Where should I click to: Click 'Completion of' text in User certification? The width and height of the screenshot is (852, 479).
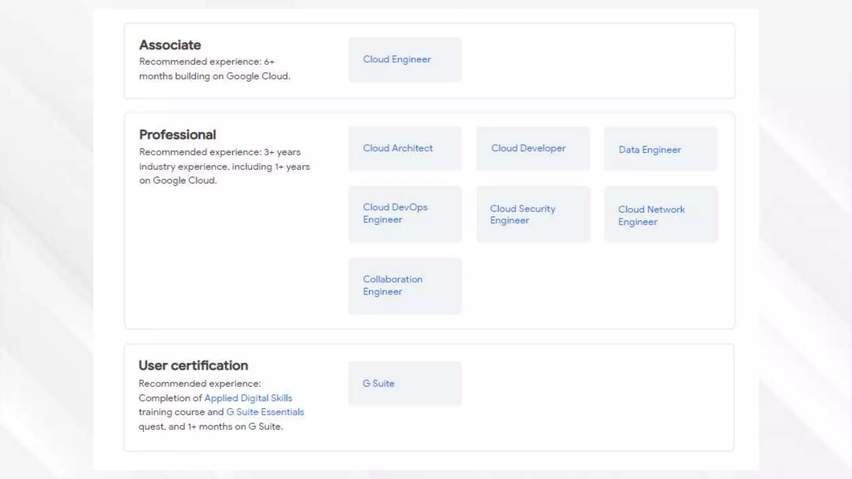point(170,398)
